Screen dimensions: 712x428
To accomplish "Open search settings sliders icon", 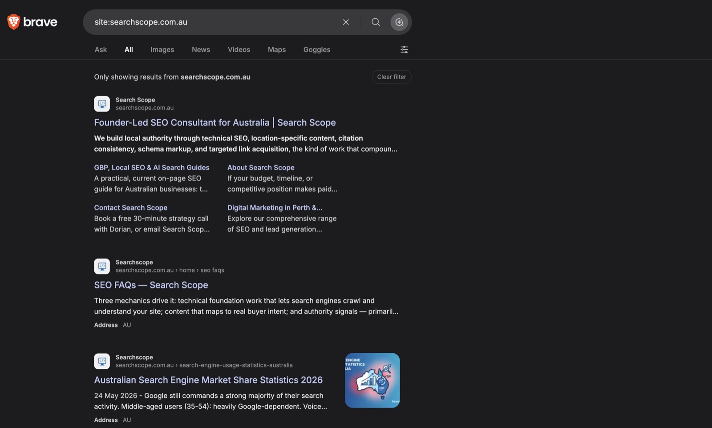I will click(x=404, y=49).
